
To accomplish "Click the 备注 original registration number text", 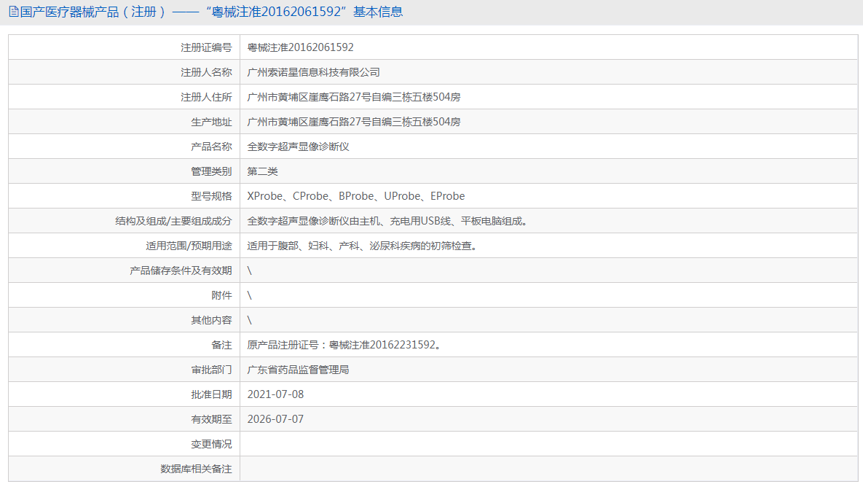I will tap(345, 345).
